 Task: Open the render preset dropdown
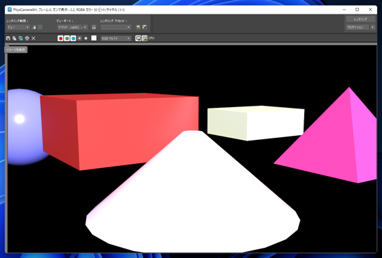116,27
